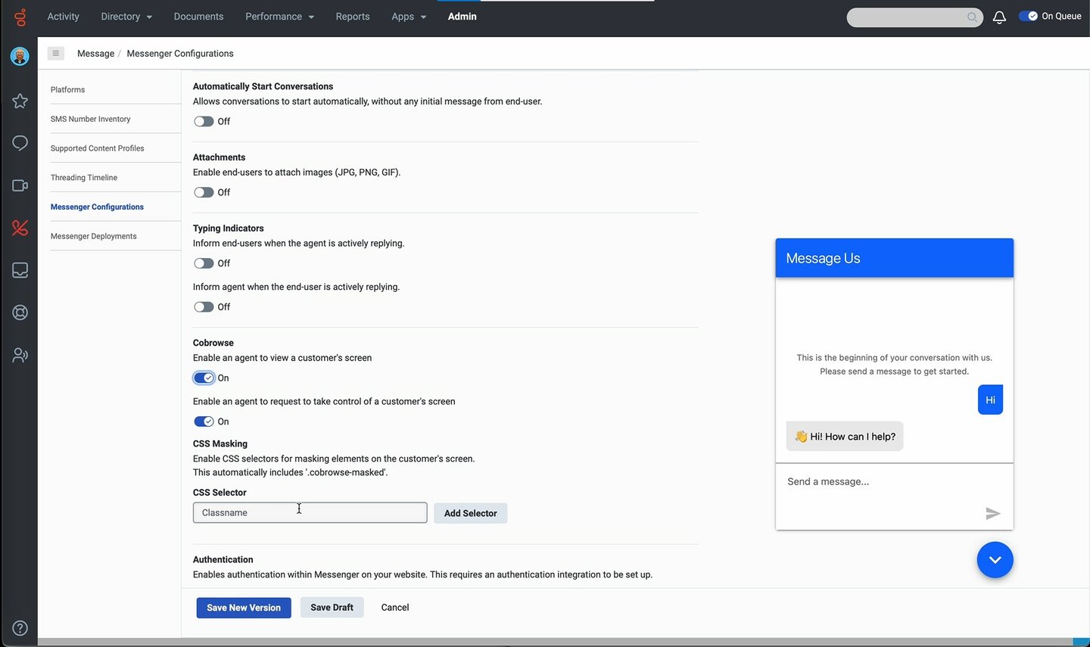Open the Performance dropdown menu
This screenshot has width=1090, height=647.
(279, 16)
